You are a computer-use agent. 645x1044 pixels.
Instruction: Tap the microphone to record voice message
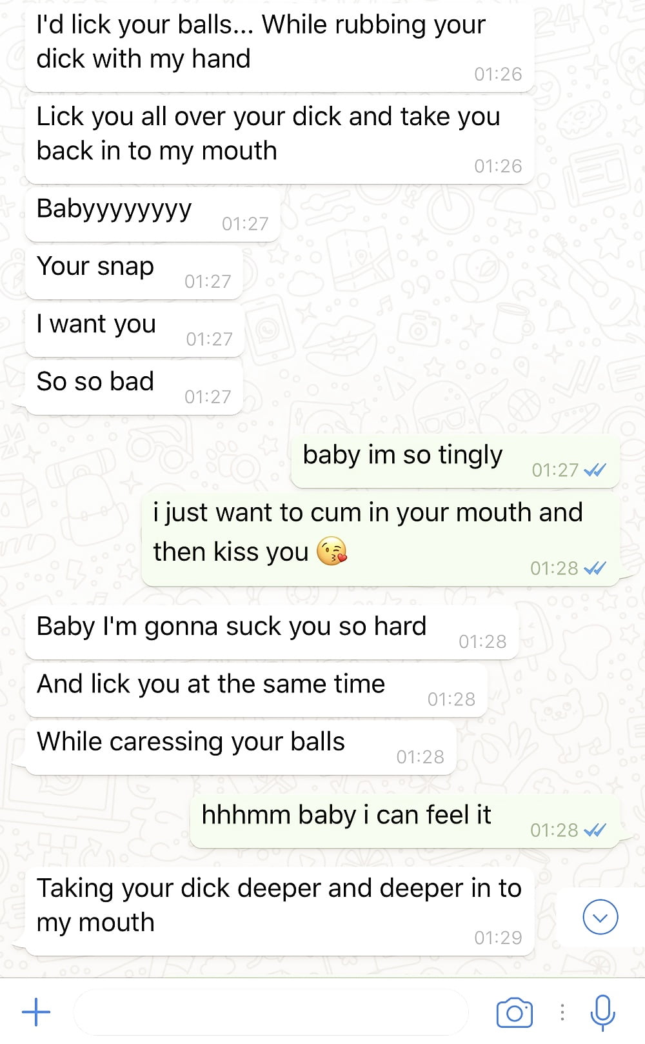point(603,1012)
